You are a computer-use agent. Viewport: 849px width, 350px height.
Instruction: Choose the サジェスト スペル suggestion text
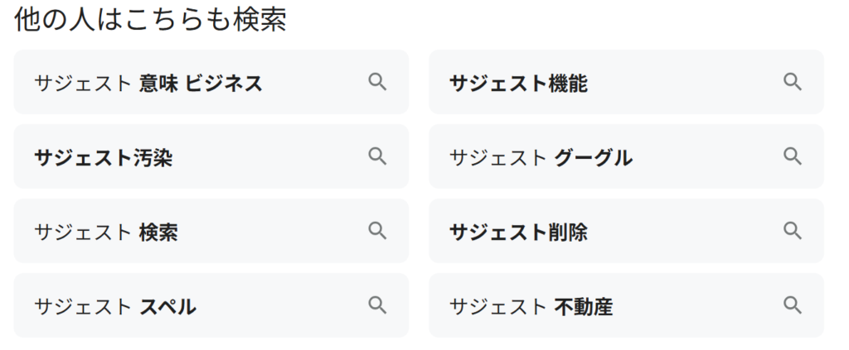click(x=115, y=306)
